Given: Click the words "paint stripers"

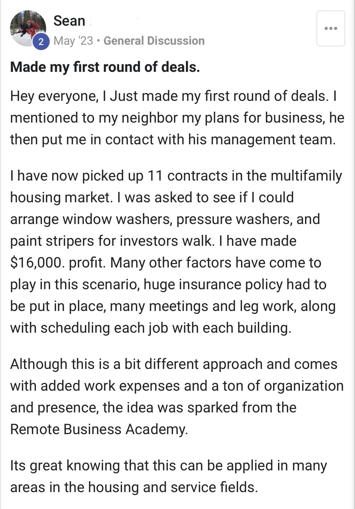Looking at the screenshot, I should pos(52,241).
